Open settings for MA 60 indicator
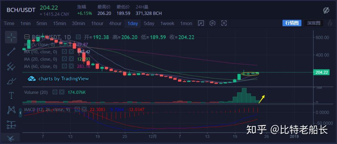The image size is (337, 144). (x=64, y=66)
